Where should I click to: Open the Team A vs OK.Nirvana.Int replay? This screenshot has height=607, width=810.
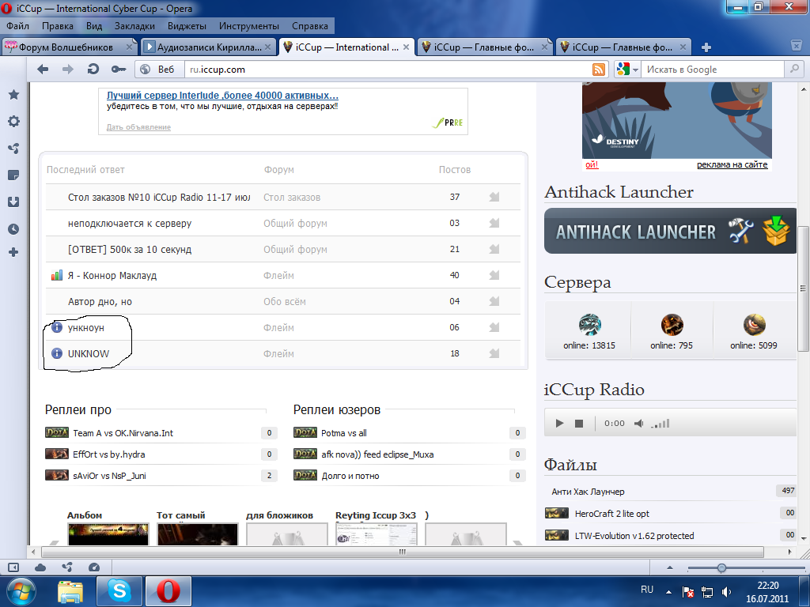point(123,433)
